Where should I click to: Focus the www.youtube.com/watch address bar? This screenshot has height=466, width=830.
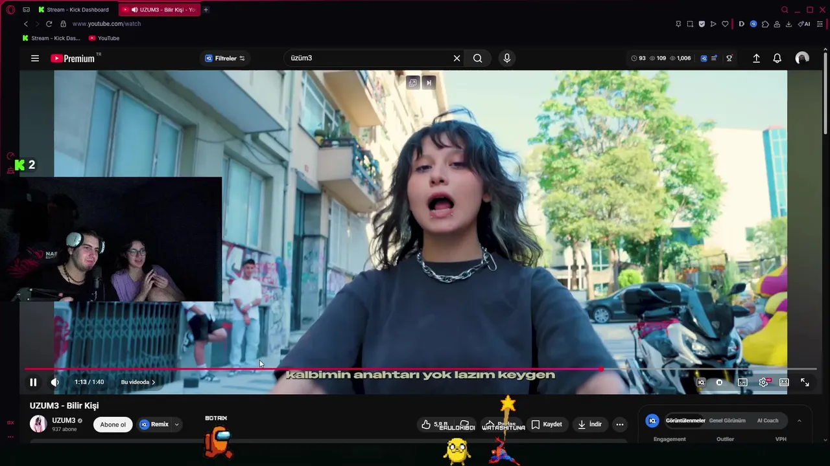[x=106, y=24]
